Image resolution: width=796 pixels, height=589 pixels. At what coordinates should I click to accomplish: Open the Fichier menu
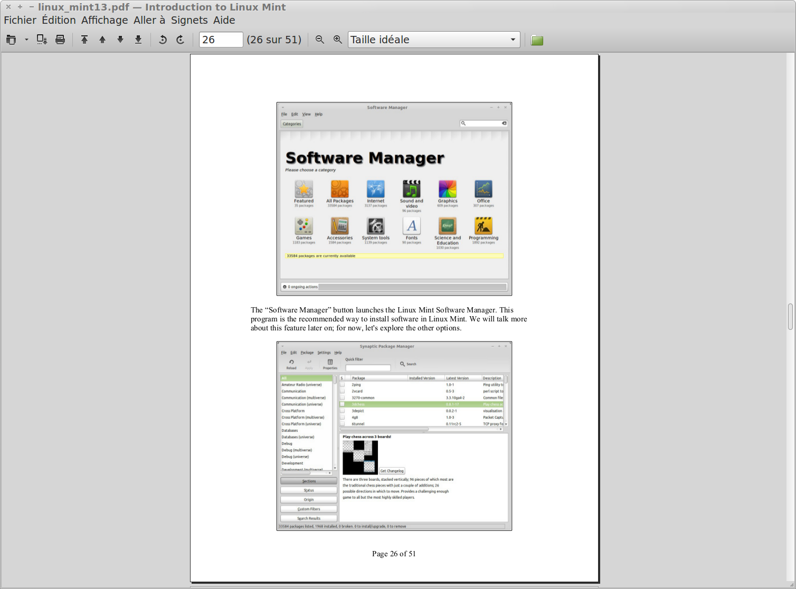20,20
